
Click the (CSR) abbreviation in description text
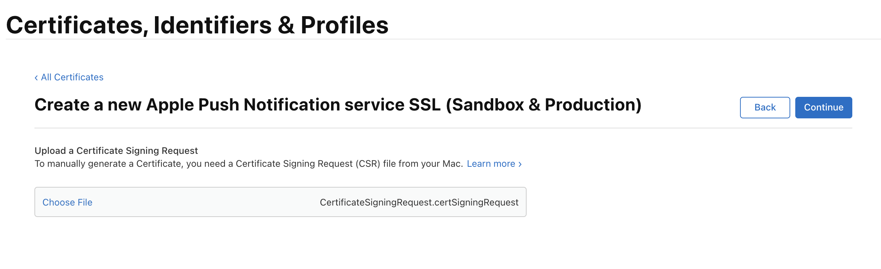pos(368,164)
